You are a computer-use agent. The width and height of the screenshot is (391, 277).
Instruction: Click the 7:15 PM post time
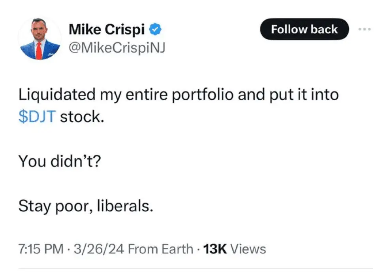coord(41,249)
